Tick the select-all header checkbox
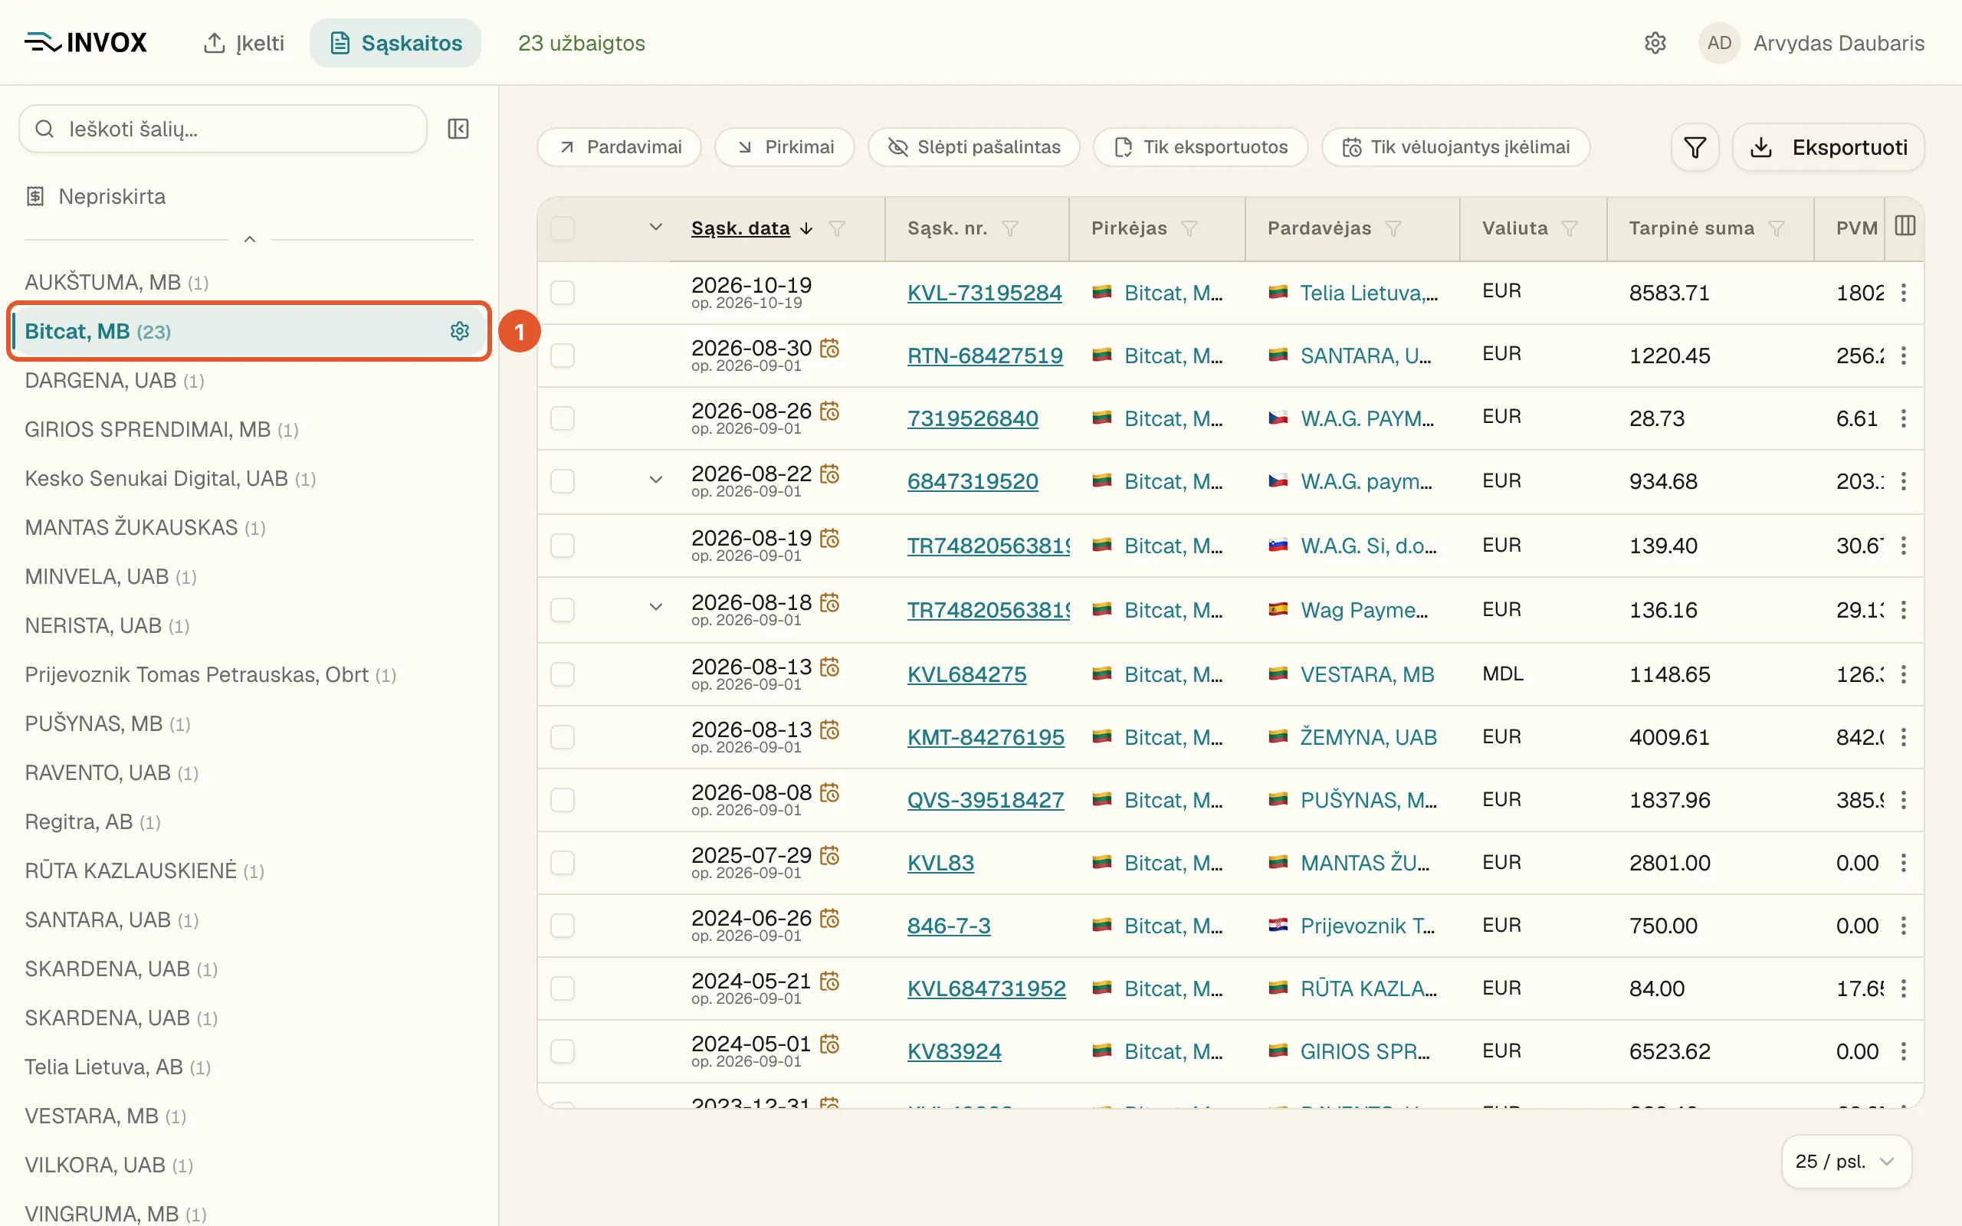Viewport: 1962px width, 1226px height. pos(563,228)
